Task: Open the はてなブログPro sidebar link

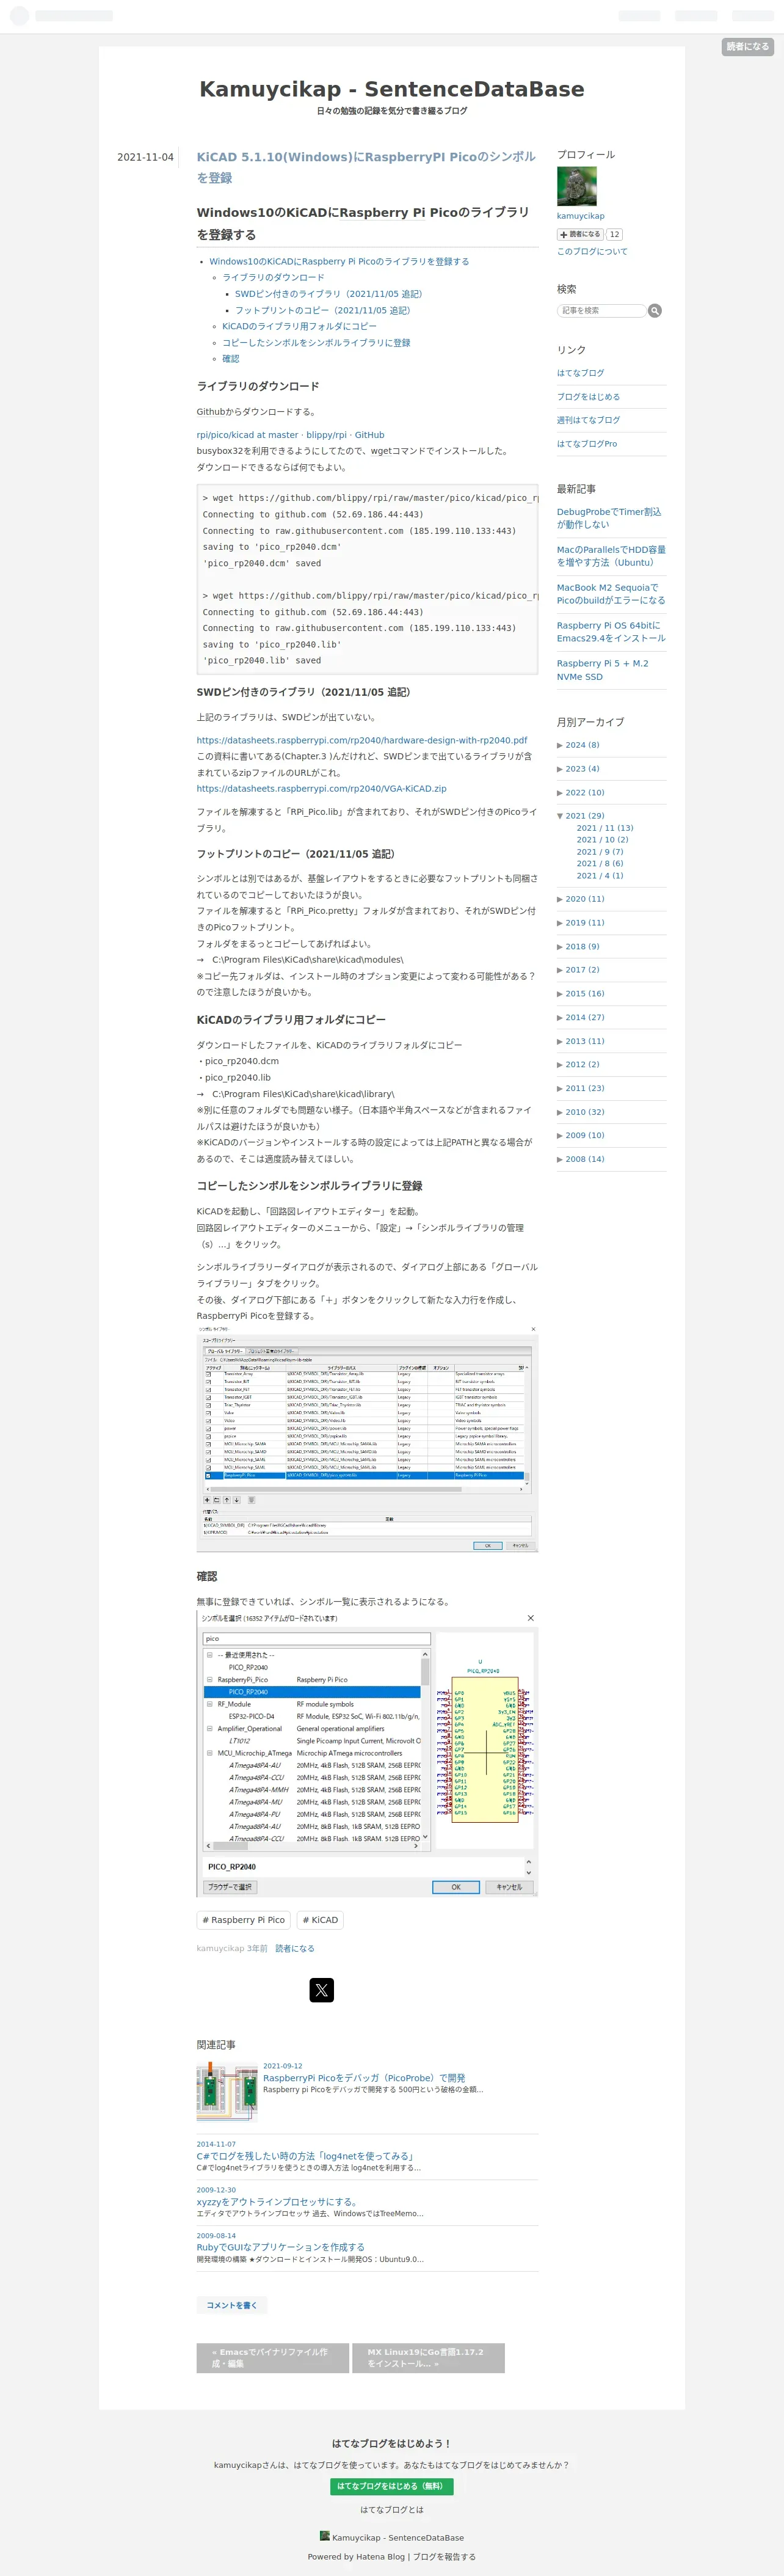Action: 587,444
